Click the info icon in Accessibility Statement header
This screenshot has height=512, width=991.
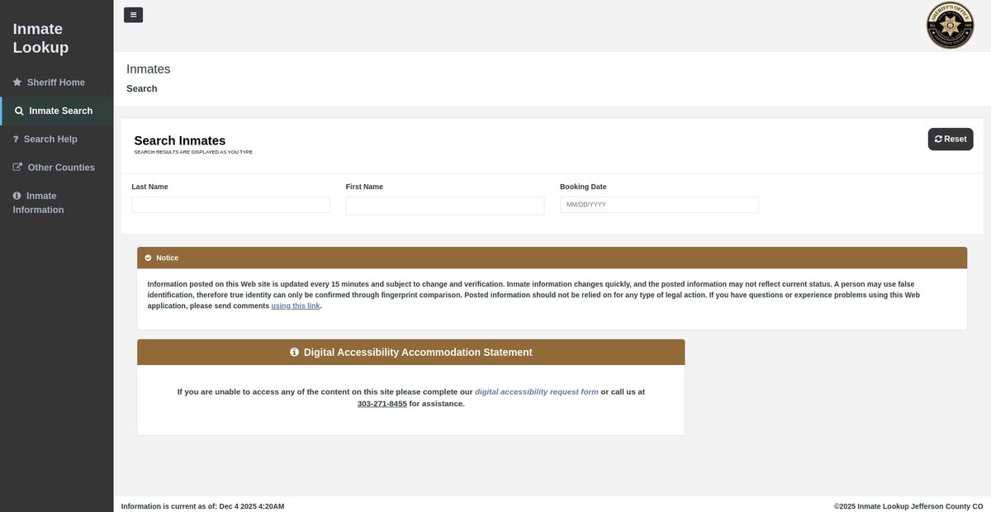[x=295, y=353]
